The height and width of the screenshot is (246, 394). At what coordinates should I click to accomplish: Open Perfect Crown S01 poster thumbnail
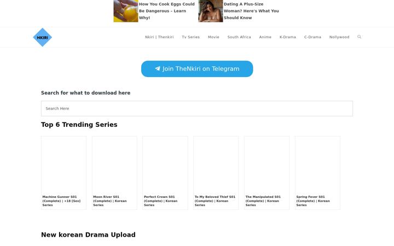[x=165, y=165]
